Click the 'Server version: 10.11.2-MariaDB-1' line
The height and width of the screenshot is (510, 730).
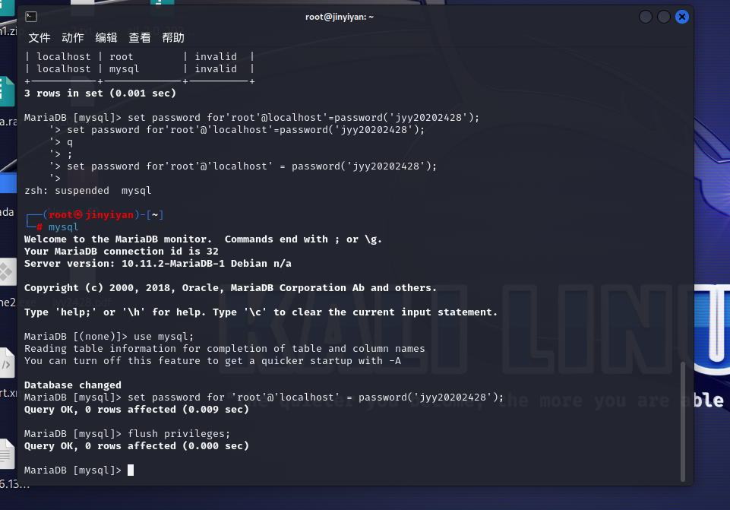[158, 263]
